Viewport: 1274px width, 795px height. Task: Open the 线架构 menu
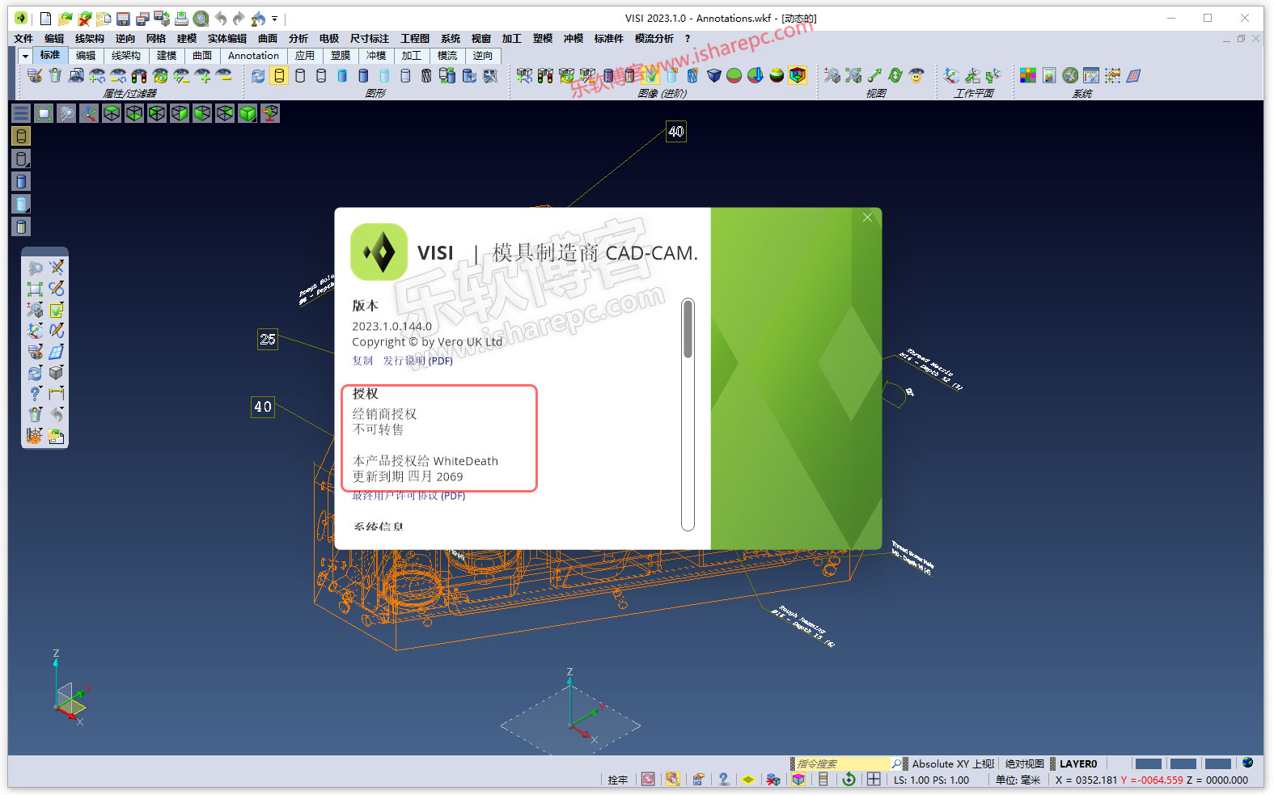(90, 38)
